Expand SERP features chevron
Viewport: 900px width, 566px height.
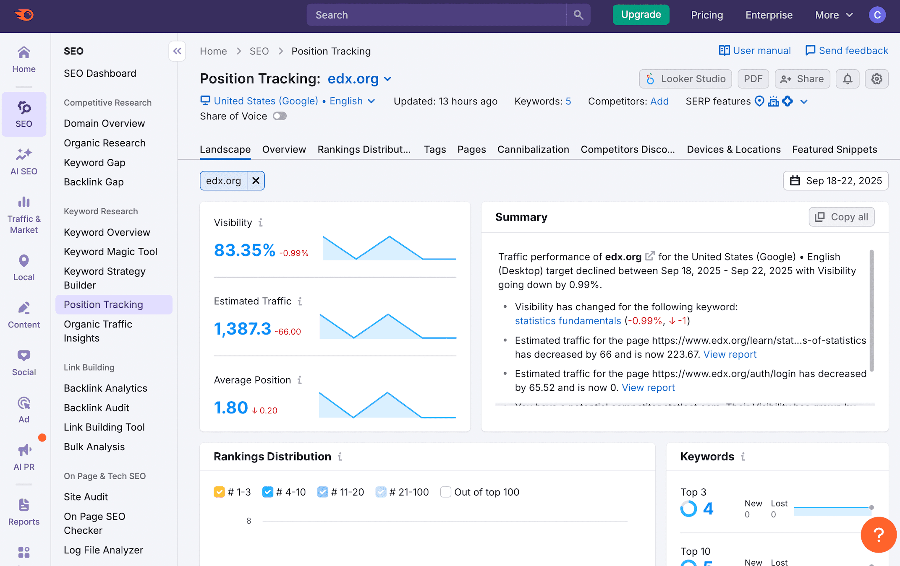click(804, 101)
